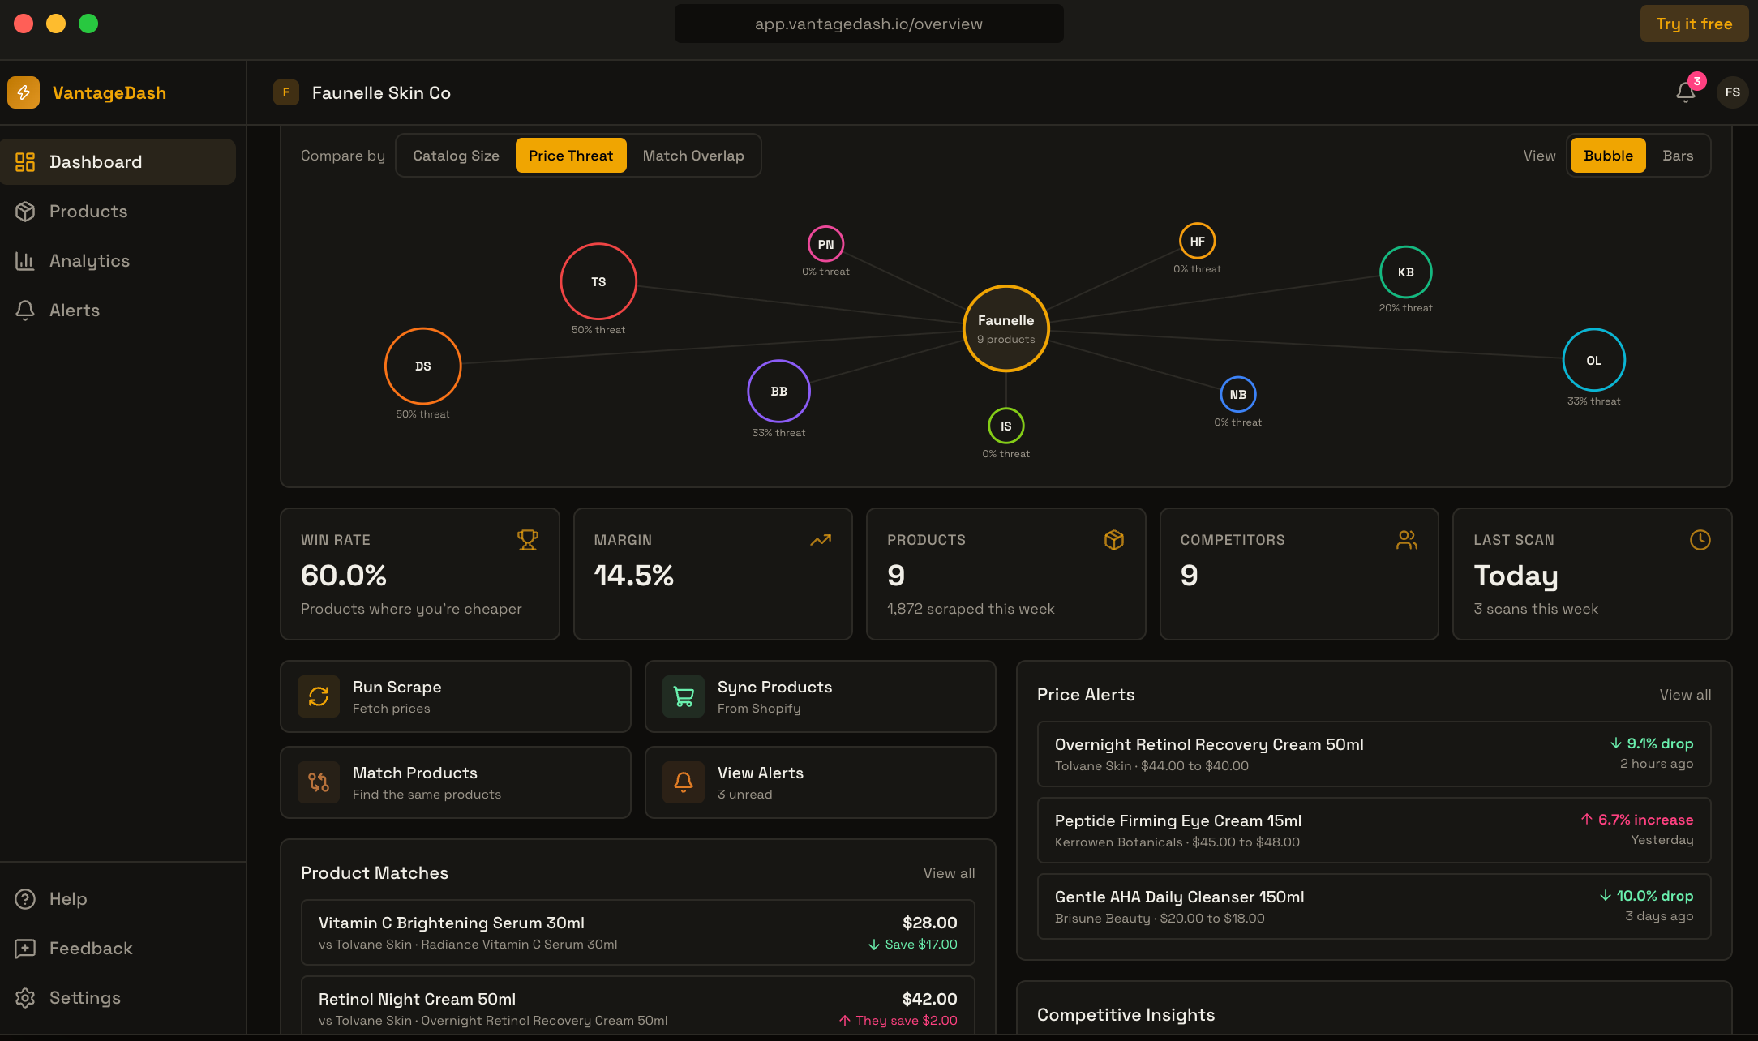Click the View Alerts bell icon
Viewport: 1758px width, 1041px height.
click(684, 782)
